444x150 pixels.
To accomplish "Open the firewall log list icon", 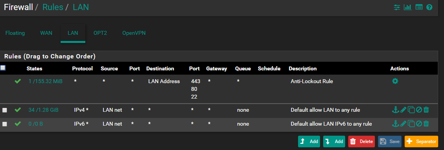I will tap(419, 7).
